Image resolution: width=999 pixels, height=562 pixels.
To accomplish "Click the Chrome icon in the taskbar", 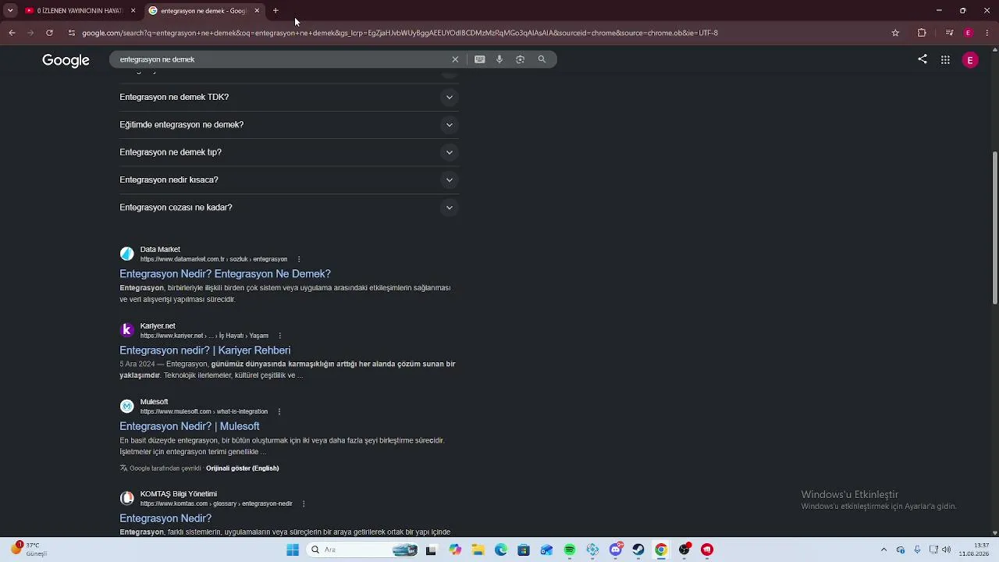I will [x=661, y=550].
